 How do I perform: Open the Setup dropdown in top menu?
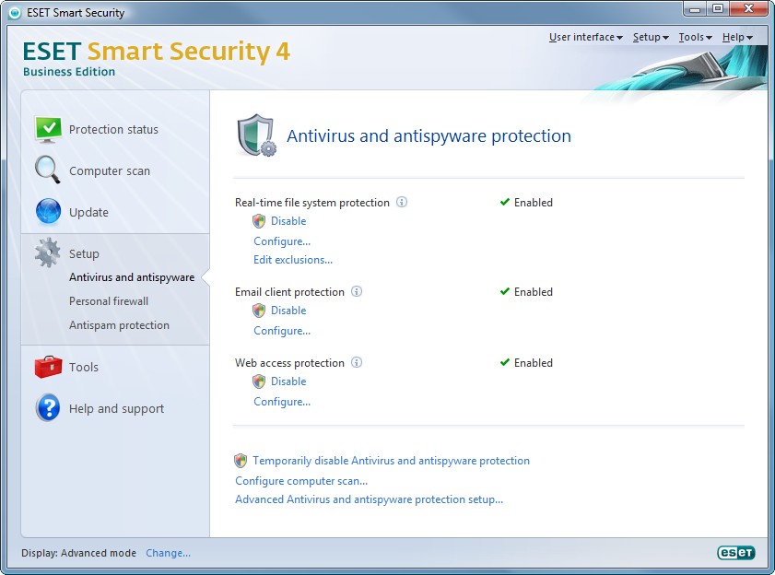pyautogui.click(x=651, y=37)
